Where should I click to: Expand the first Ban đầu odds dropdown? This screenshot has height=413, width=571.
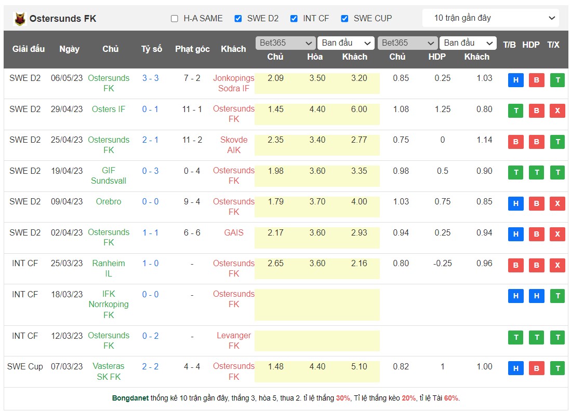tap(346, 43)
